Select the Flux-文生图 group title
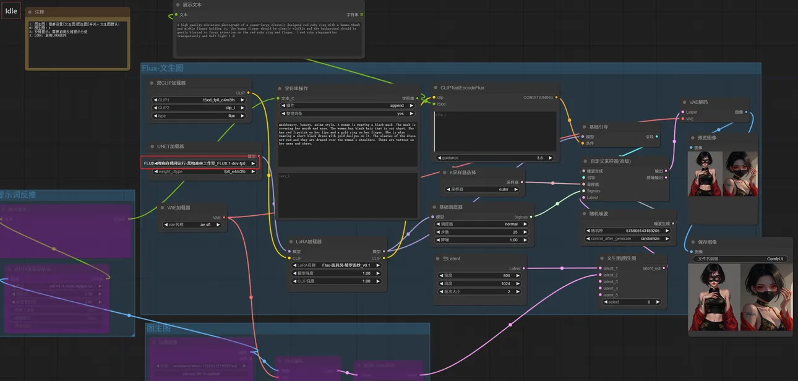798x381 pixels. coord(163,68)
